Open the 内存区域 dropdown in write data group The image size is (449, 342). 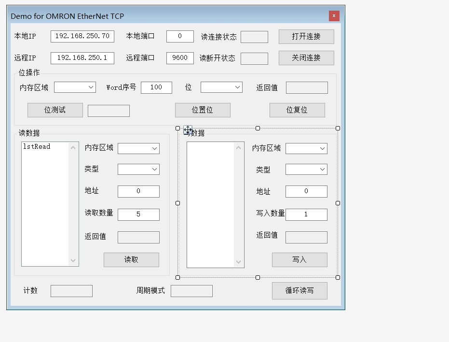click(306, 149)
